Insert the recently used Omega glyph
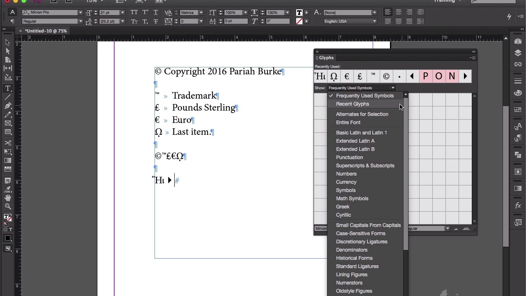Image resolution: width=526 pixels, height=296 pixels. 334,76
